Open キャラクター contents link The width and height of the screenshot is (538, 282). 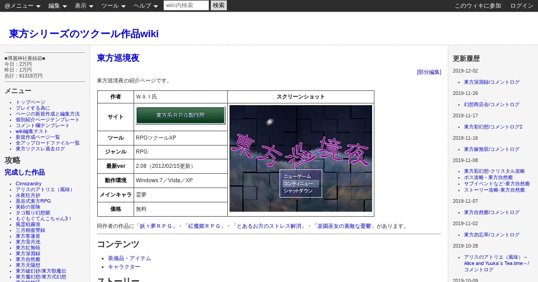tap(124, 267)
